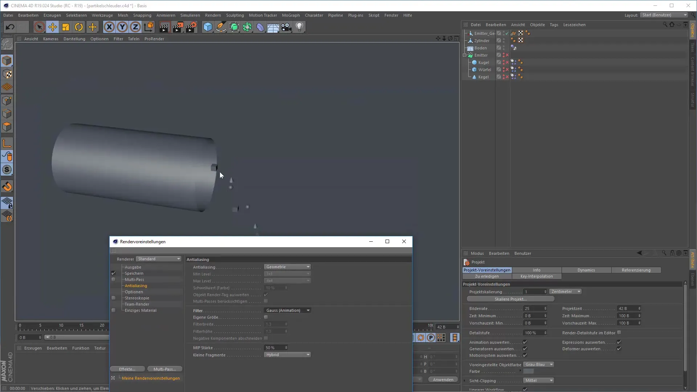This screenshot has width=697, height=392.
Task: Enable Einziges Material checkbox
Action: click(x=113, y=310)
